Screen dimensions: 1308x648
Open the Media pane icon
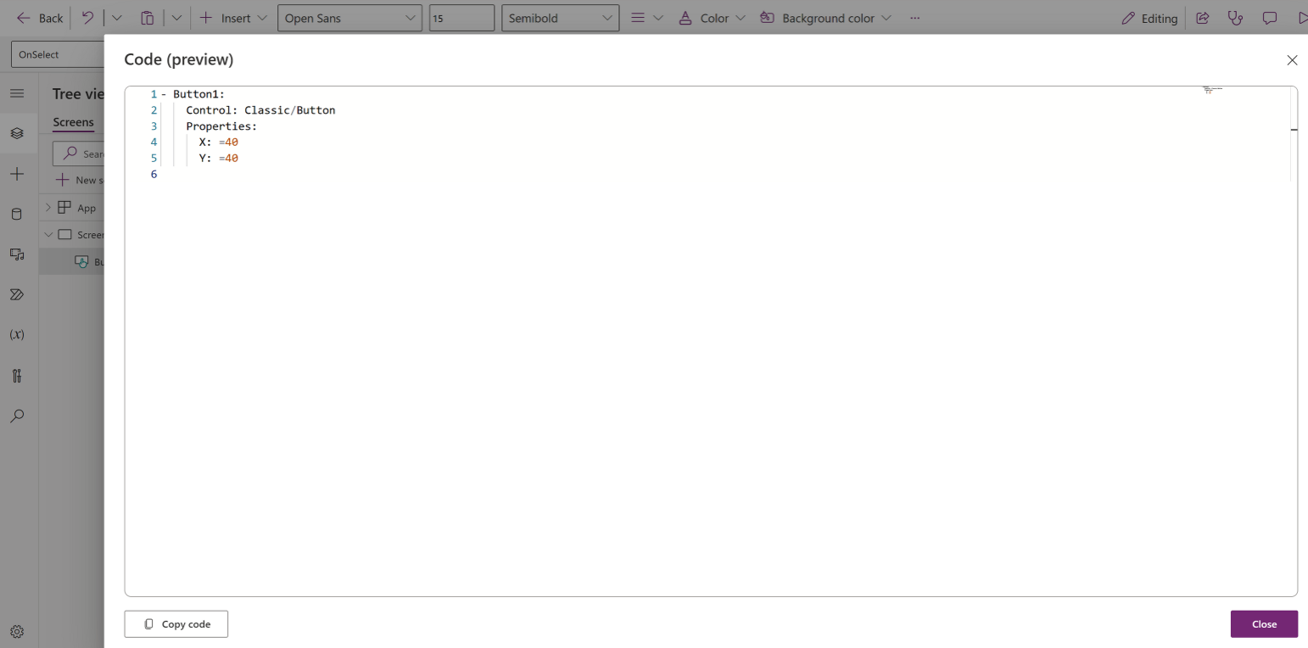17,254
